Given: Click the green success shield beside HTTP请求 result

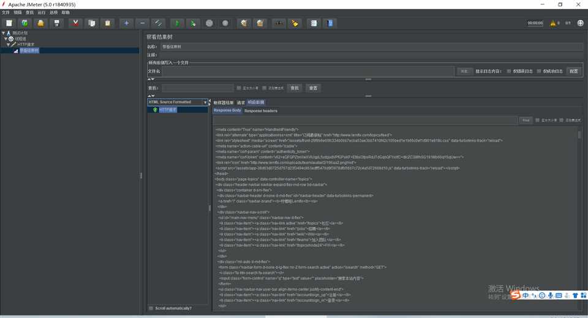Looking at the screenshot, I should coord(155,110).
